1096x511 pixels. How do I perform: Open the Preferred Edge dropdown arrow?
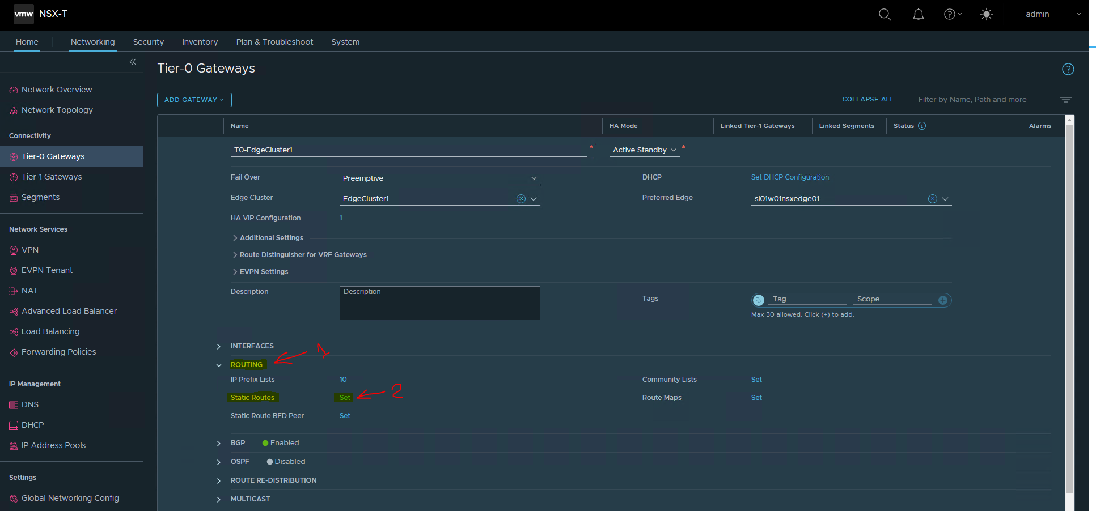coord(945,199)
